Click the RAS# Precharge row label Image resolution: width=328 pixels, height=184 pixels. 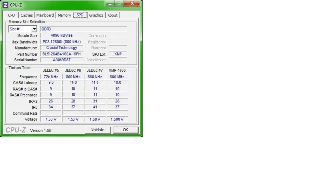24,95
